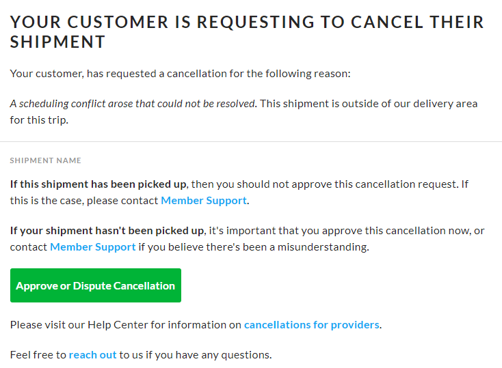Click bold text "If your shipment hasn't been picked up"
Screen dimensions: 502x368
coord(107,231)
